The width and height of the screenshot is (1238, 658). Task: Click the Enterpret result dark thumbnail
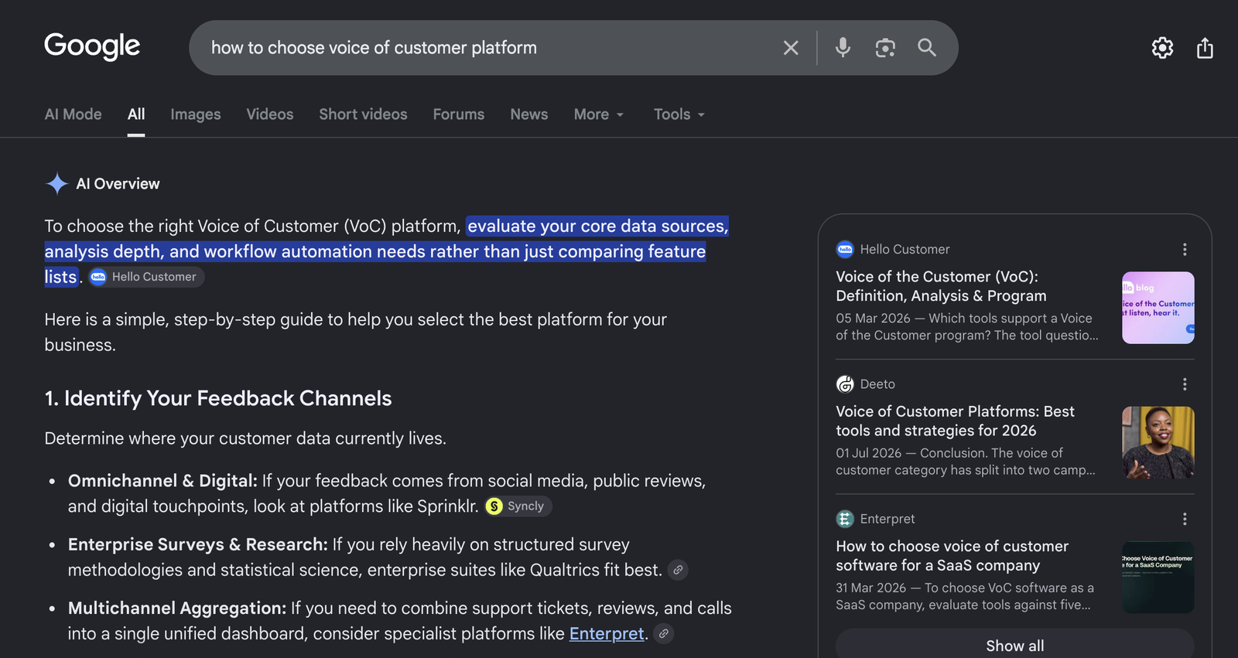1158,578
